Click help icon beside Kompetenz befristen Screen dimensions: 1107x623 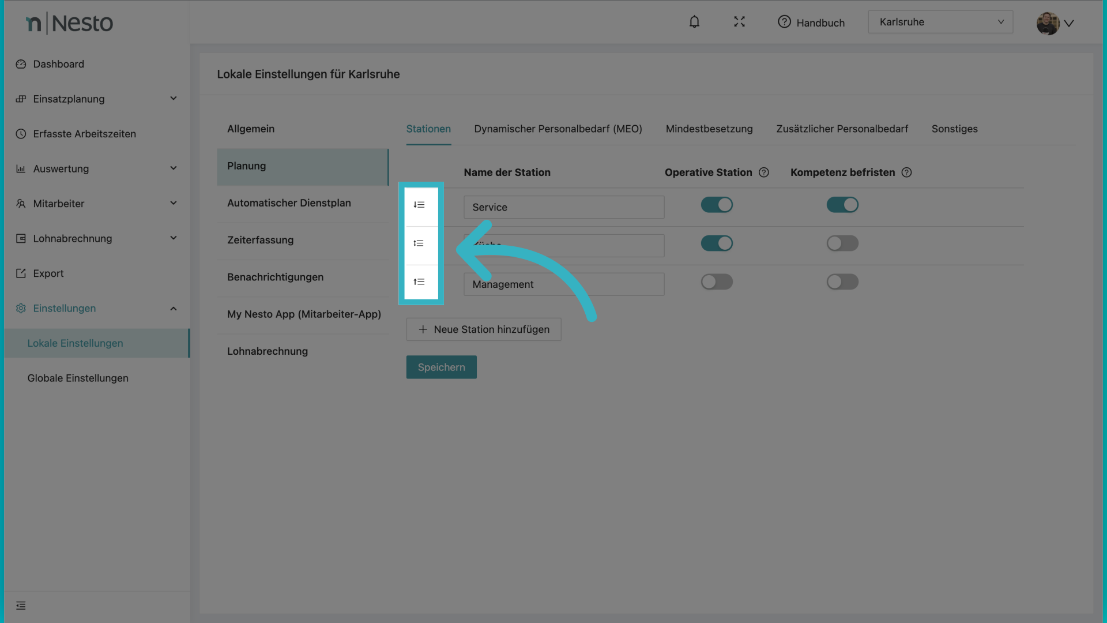[x=906, y=172]
